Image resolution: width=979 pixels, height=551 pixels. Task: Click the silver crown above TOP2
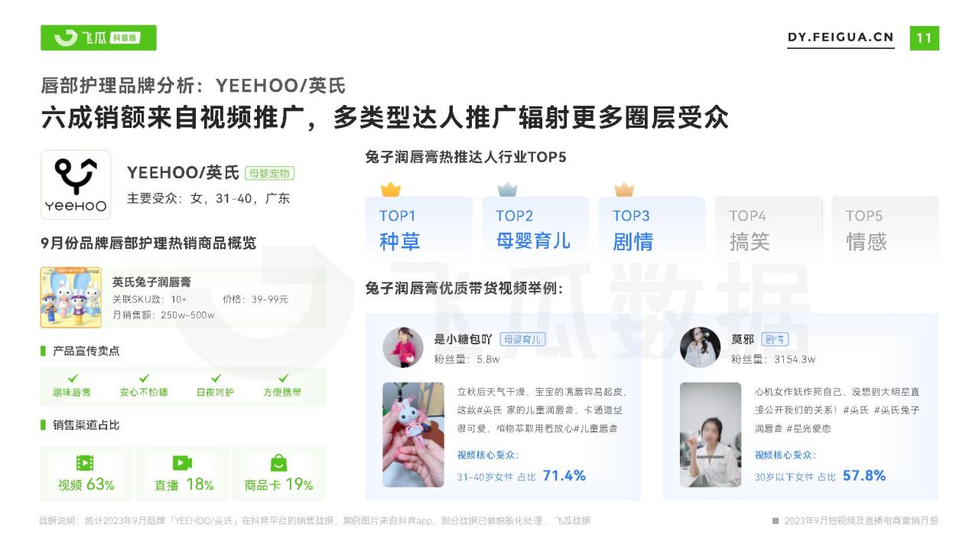(x=507, y=189)
